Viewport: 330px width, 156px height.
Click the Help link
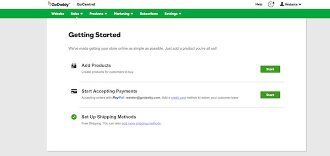pos(259,4)
